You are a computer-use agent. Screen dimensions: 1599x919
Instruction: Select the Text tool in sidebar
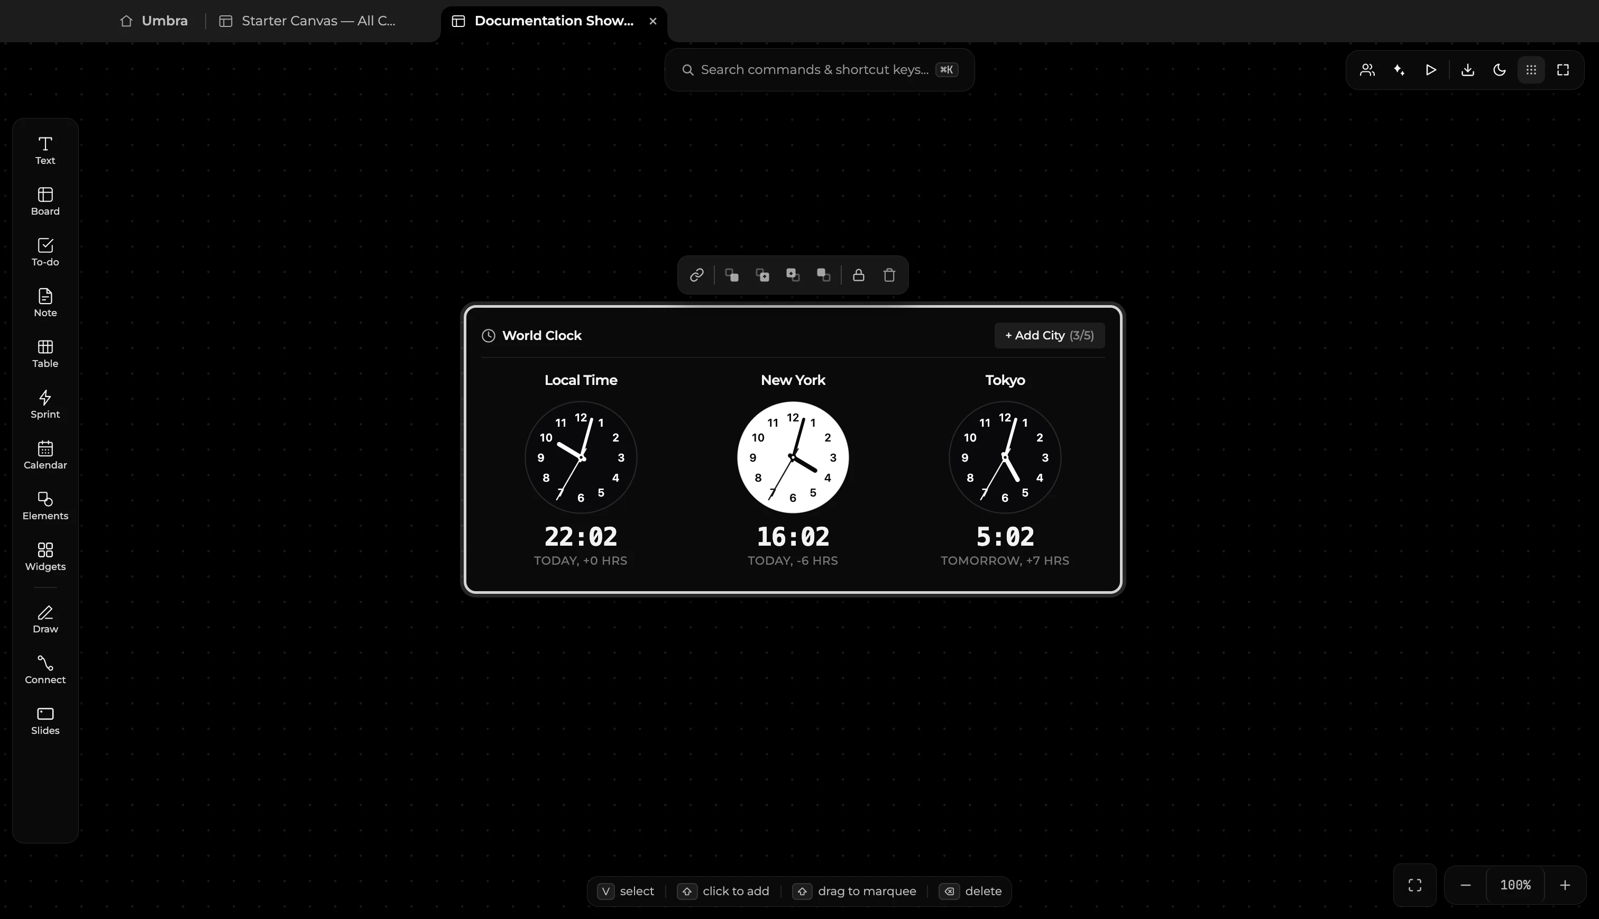click(45, 151)
